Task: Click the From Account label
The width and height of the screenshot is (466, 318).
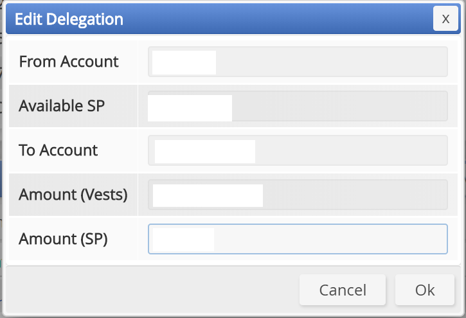Action: pyautogui.click(x=69, y=62)
